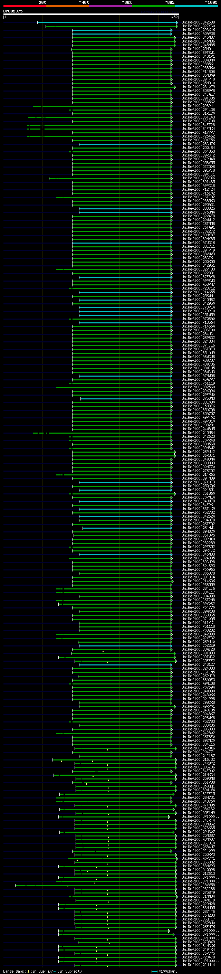Image resolution: width=221 pixels, height=974 pixels.
Task: Click the UniRef100_B4G1P1 label
Action: coord(198,56)
